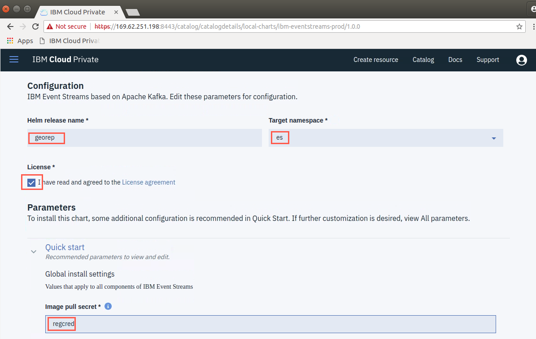This screenshot has height=339, width=536.
Task: Open Create resource in the header
Action: click(376, 60)
